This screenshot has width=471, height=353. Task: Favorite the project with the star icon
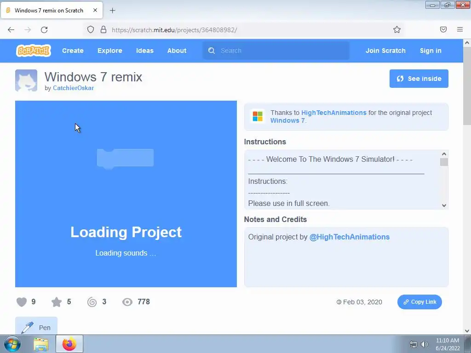point(57,302)
